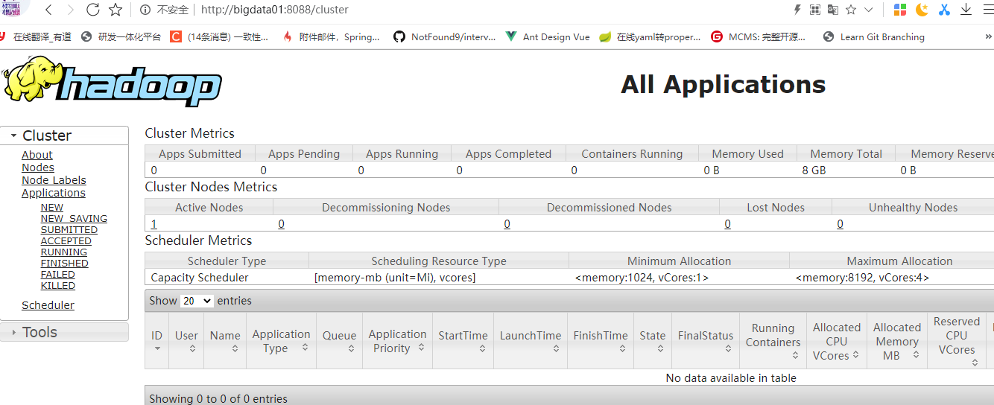
Task: Click the Decommissioned Nodes count 0
Action: point(507,224)
